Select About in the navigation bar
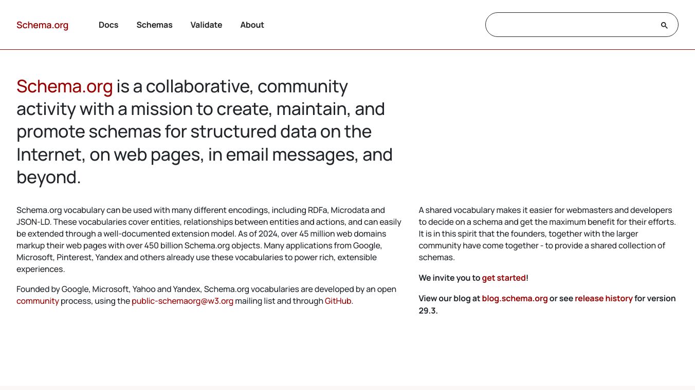Viewport: 695px width, 390px height. pos(252,25)
